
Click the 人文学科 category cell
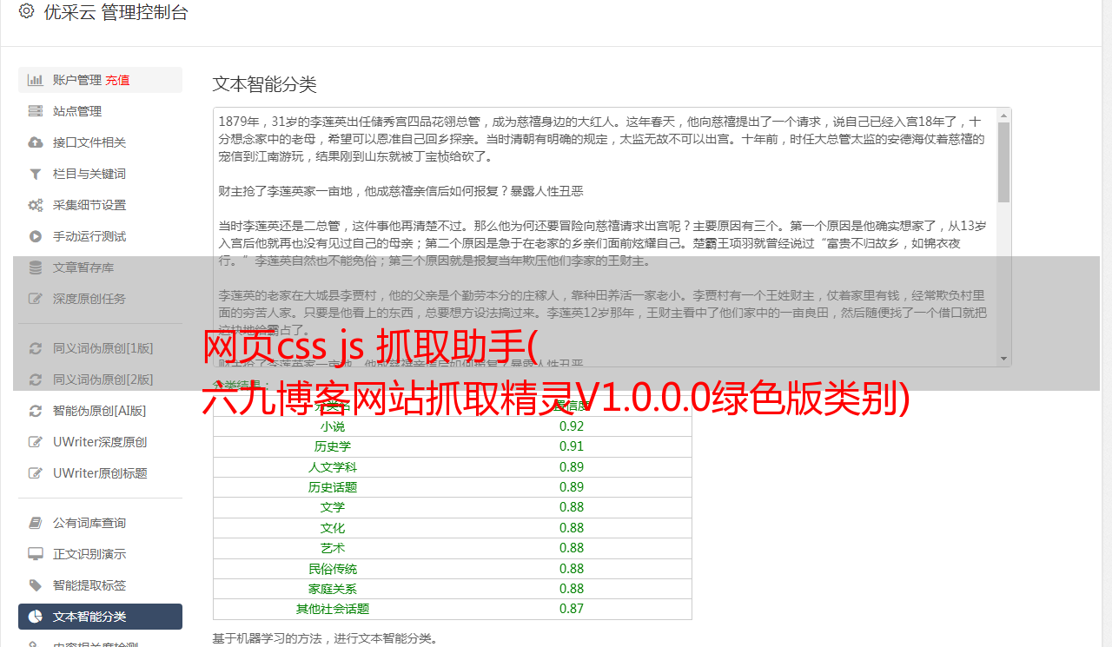click(x=333, y=467)
